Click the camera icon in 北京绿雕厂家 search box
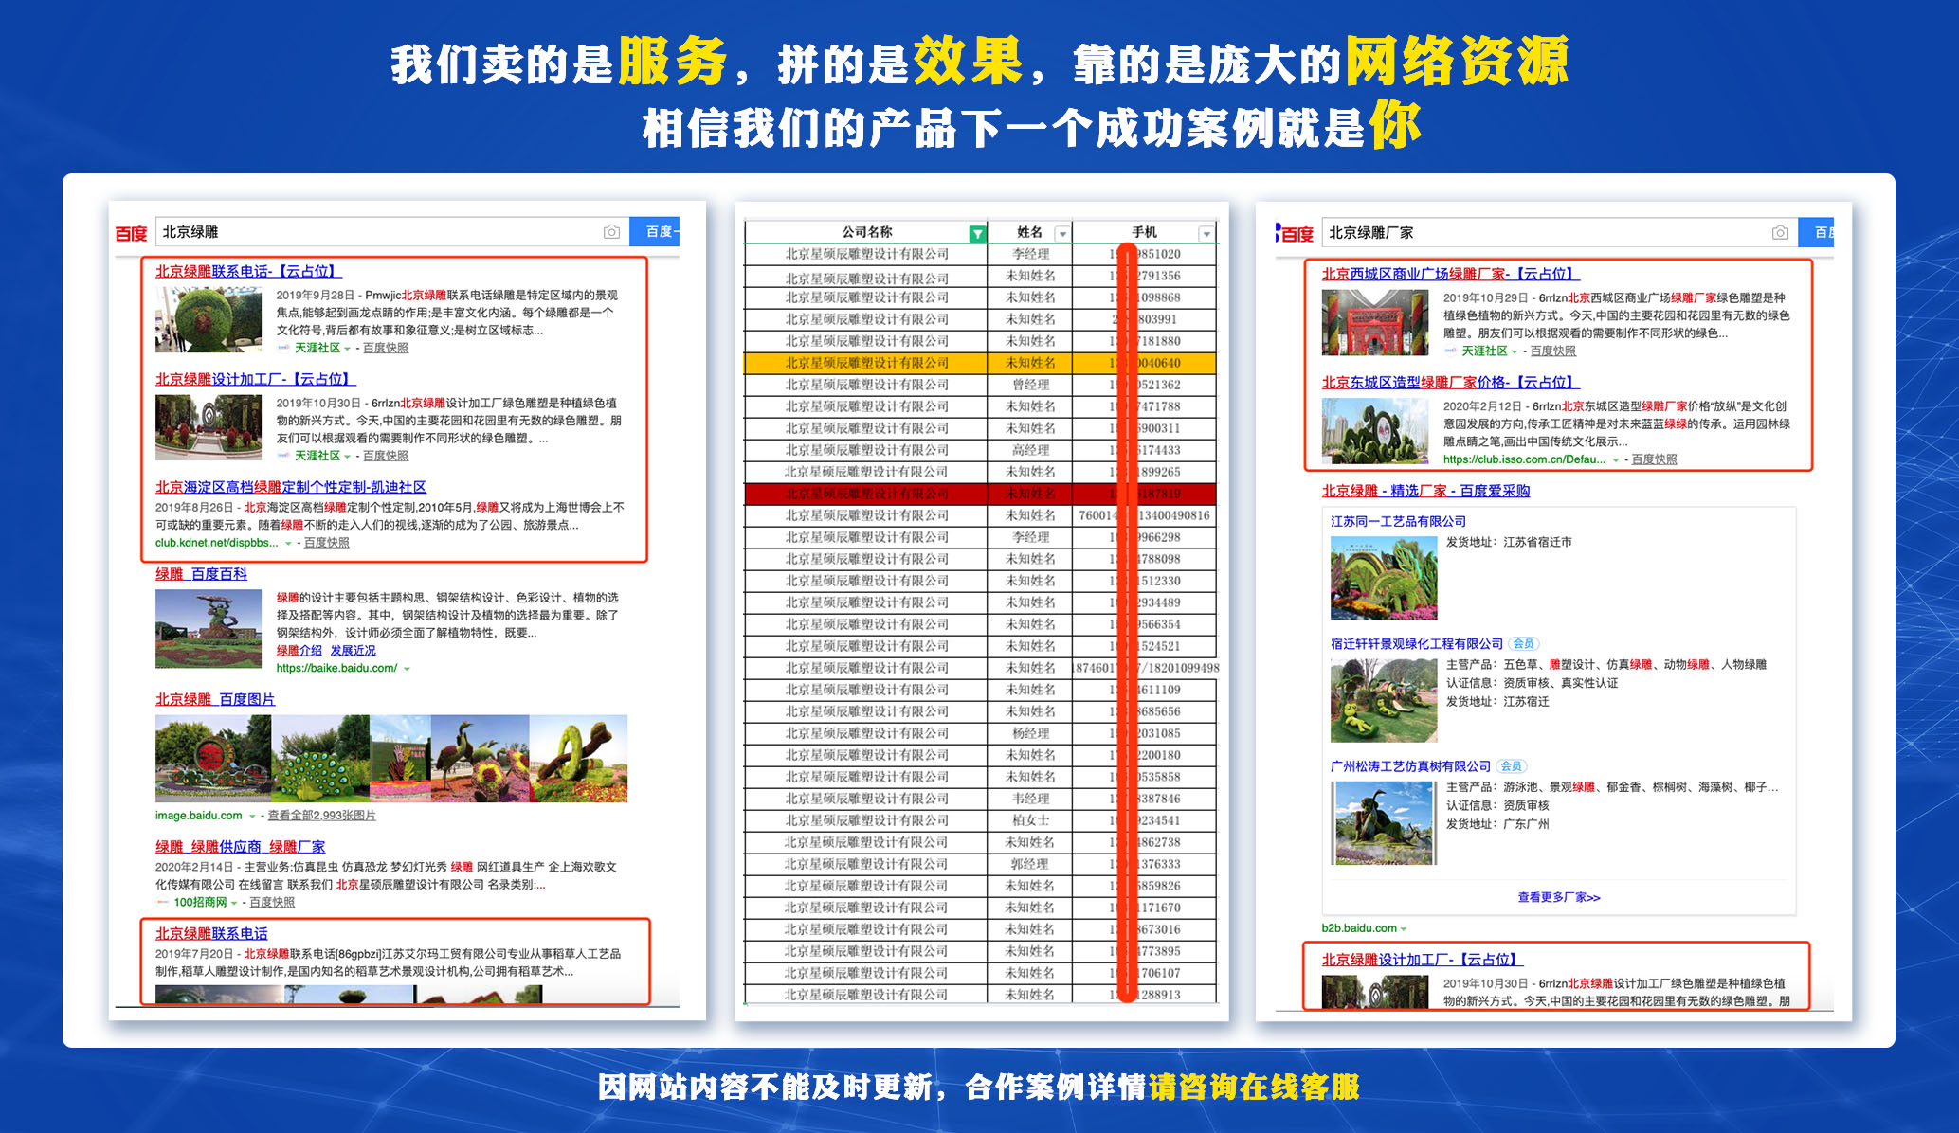Viewport: 1959px width, 1133px height. (1780, 233)
